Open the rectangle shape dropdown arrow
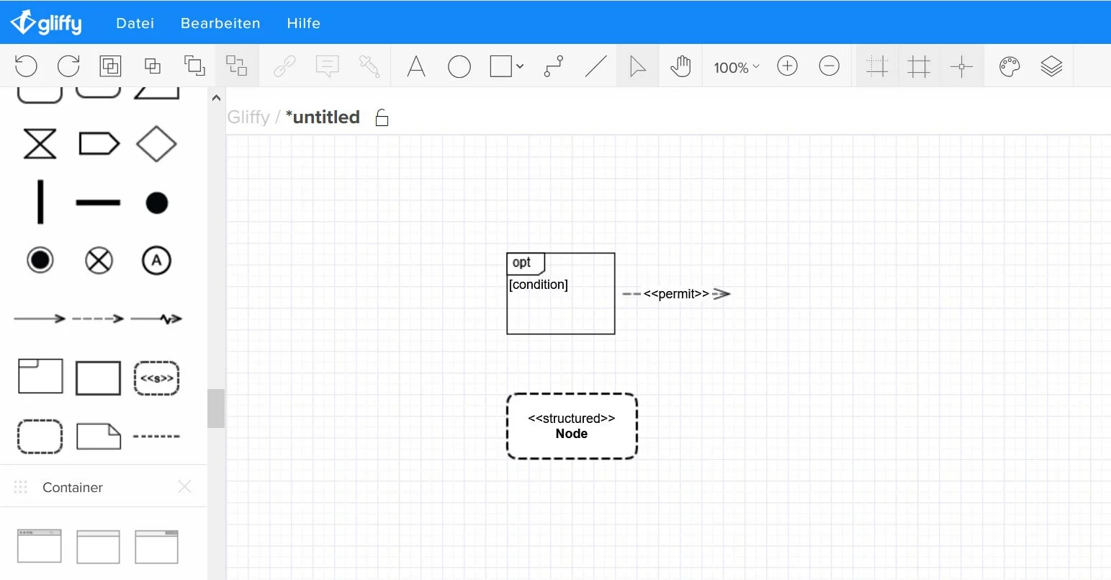Viewport: 1111px width, 580px height. pos(520,66)
